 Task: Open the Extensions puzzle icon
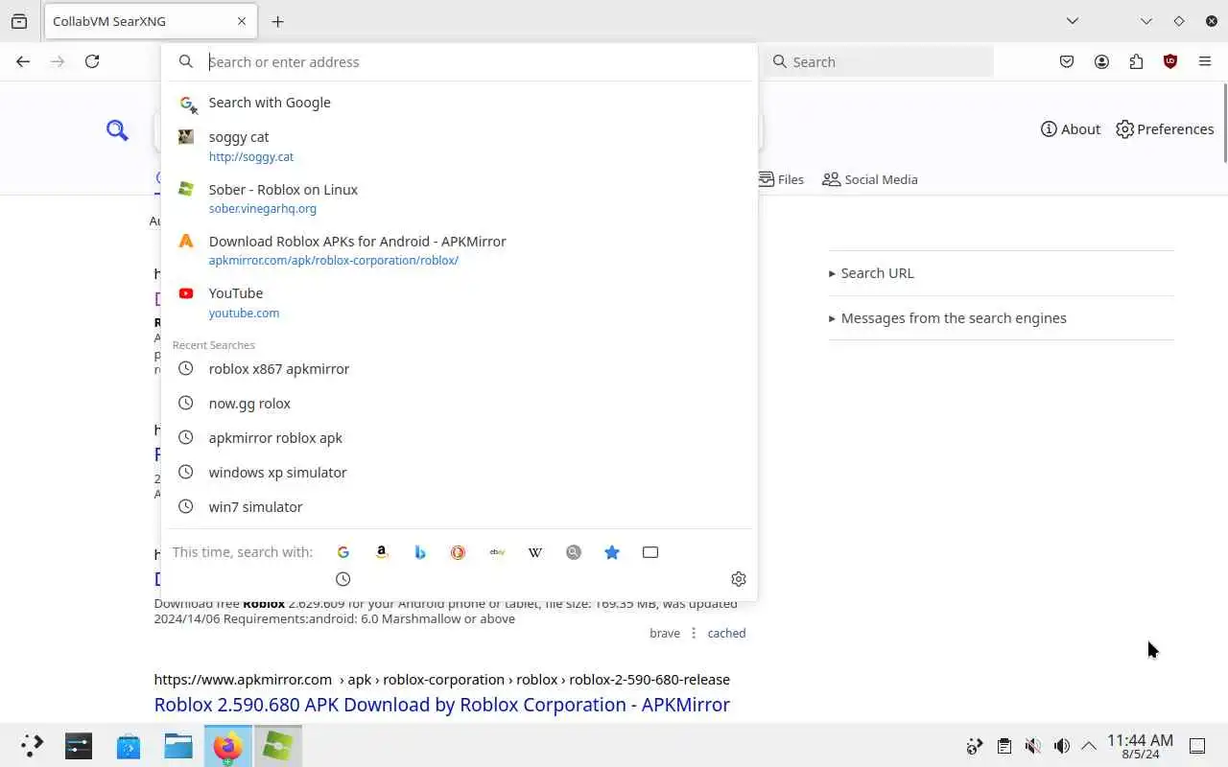click(x=1136, y=61)
